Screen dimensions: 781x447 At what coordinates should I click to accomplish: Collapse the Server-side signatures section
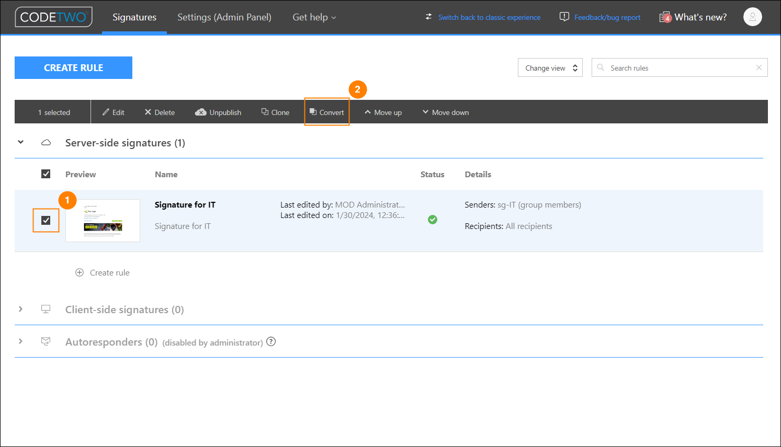point(20,142)
